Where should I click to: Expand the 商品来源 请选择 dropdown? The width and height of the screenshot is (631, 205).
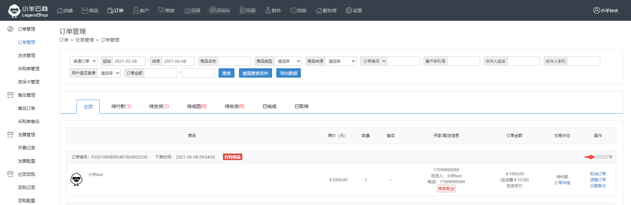click(x=340, y=61)
